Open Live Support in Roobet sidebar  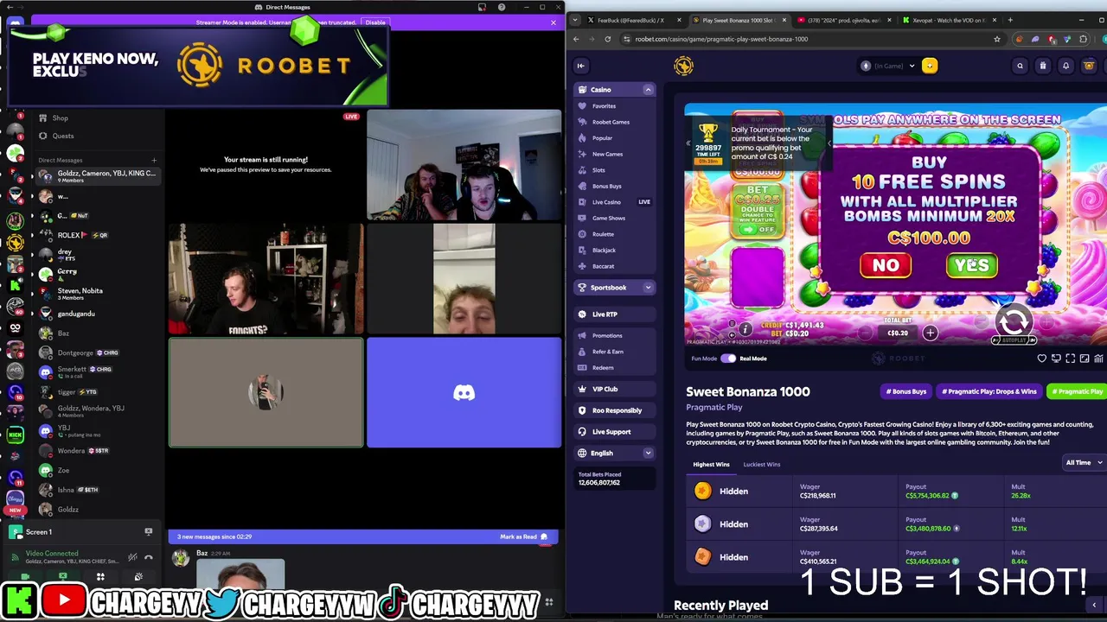click(615, 432)
